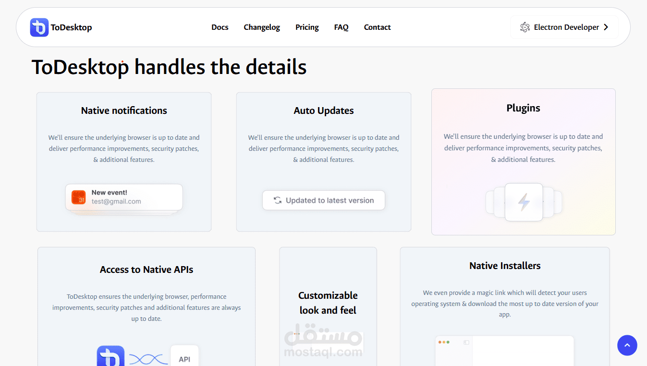Click the Customizable look and feel heading
This screenshot has width=647, height=366.
coord(328,303)
